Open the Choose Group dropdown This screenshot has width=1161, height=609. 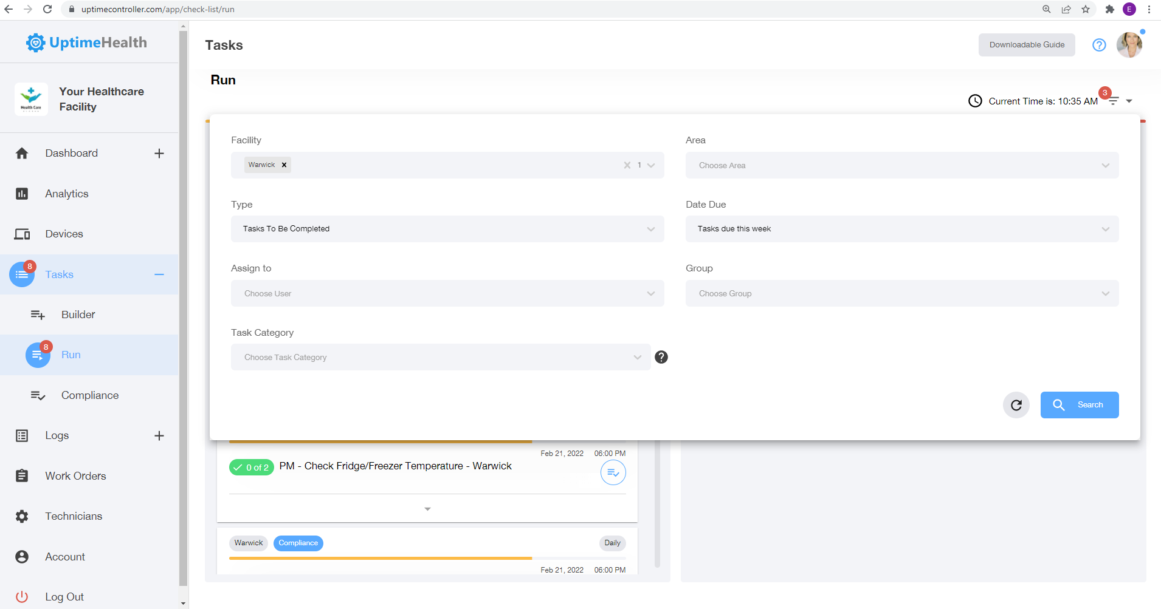(x=902, y=293)
